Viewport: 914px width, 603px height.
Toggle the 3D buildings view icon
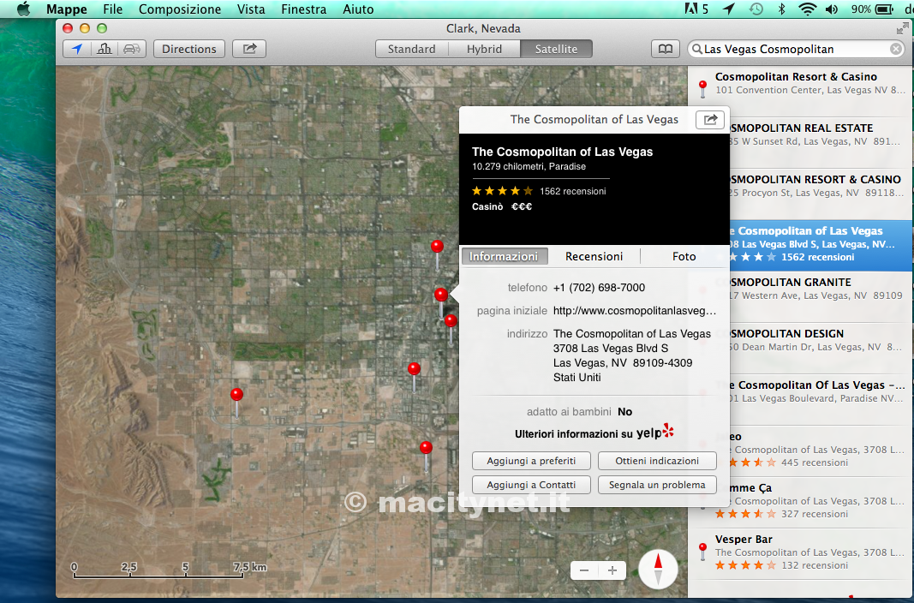(105, 49)
